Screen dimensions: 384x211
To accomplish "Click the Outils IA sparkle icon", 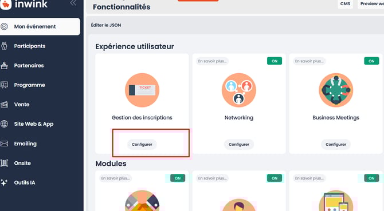I will click(x=4, y=182).
